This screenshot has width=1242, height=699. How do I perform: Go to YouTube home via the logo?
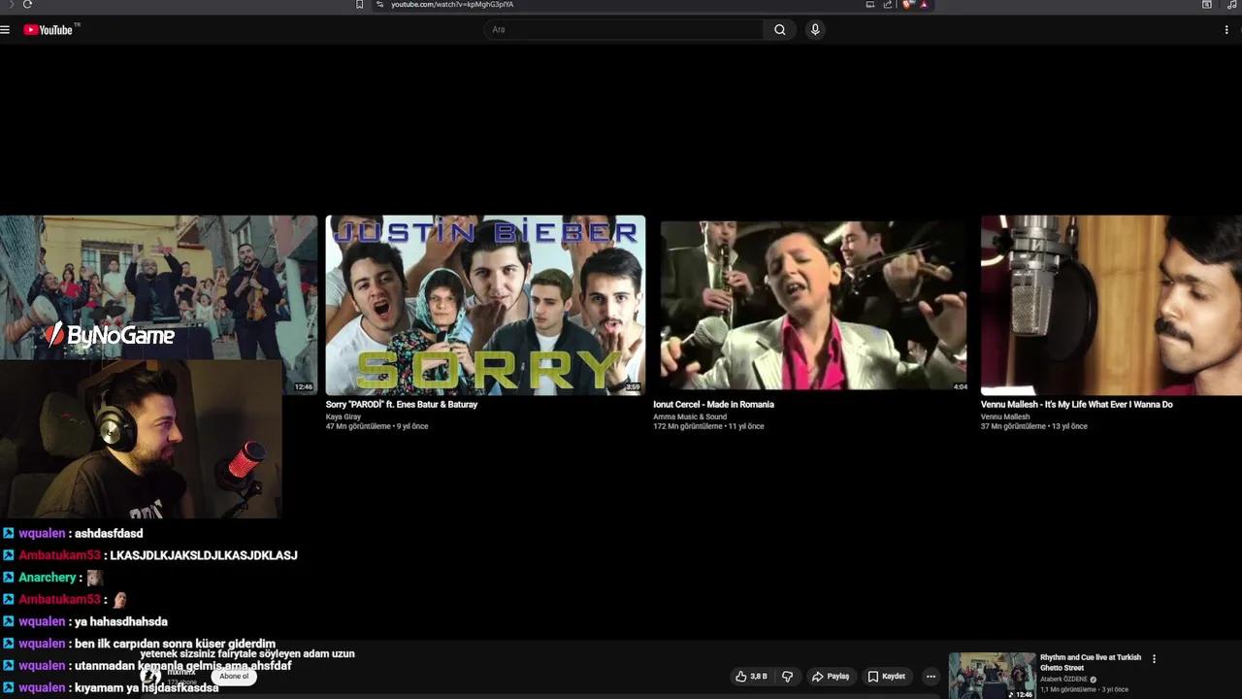click(49, 29)
